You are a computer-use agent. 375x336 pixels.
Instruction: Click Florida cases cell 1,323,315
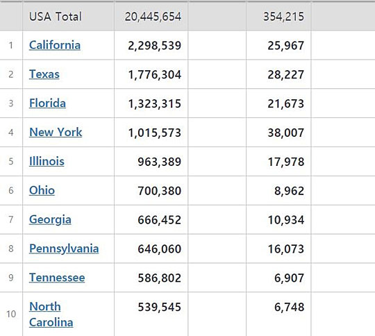154,104
